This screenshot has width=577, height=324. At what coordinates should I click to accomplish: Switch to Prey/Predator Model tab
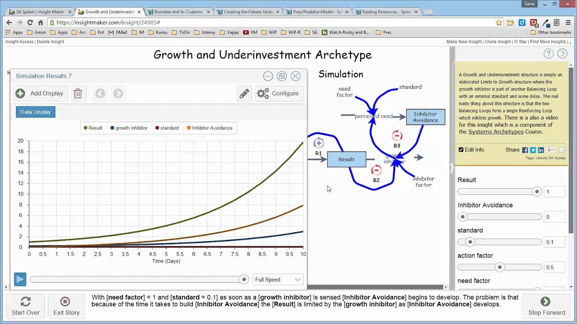317,12
